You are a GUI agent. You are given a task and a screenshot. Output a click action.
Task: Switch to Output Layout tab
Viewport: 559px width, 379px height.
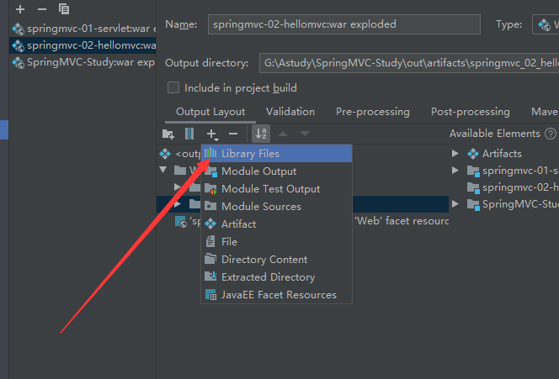pos(210,112)
